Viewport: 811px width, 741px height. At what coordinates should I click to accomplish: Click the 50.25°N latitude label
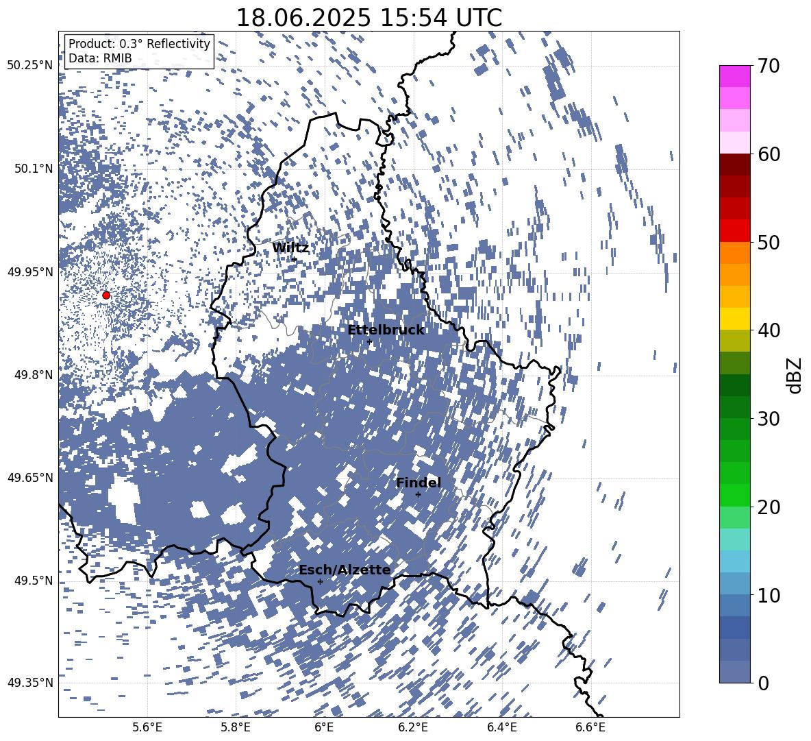coord(30,65)
